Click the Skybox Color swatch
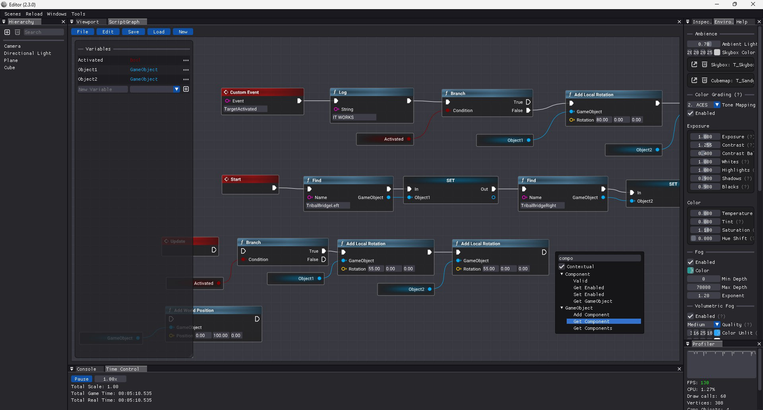 (x=717, y=52)
